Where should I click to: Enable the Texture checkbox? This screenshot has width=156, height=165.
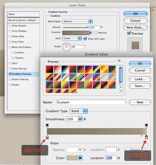point(13,58)
